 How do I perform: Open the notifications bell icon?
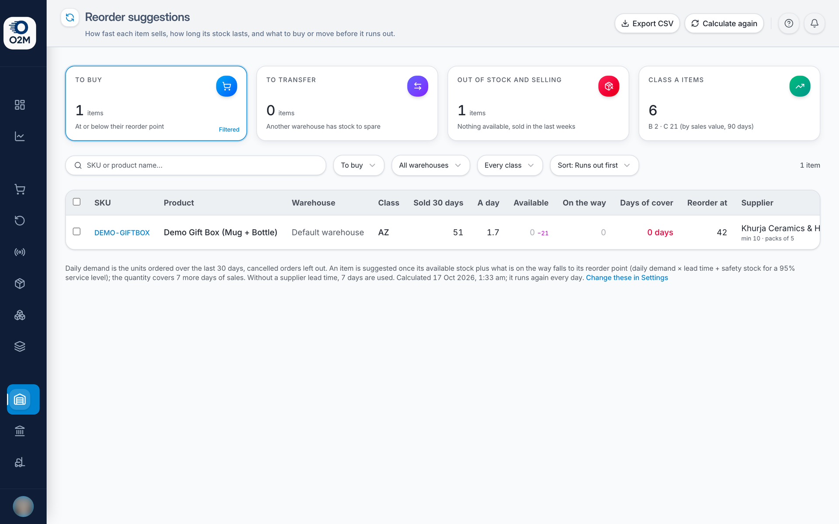coord(815,24)
